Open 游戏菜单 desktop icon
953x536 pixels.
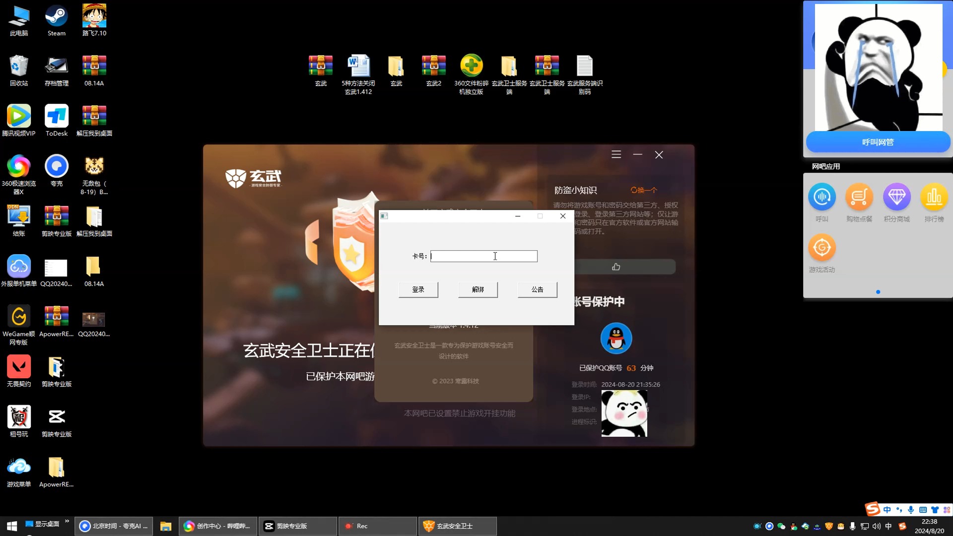[x=19, y=472]
